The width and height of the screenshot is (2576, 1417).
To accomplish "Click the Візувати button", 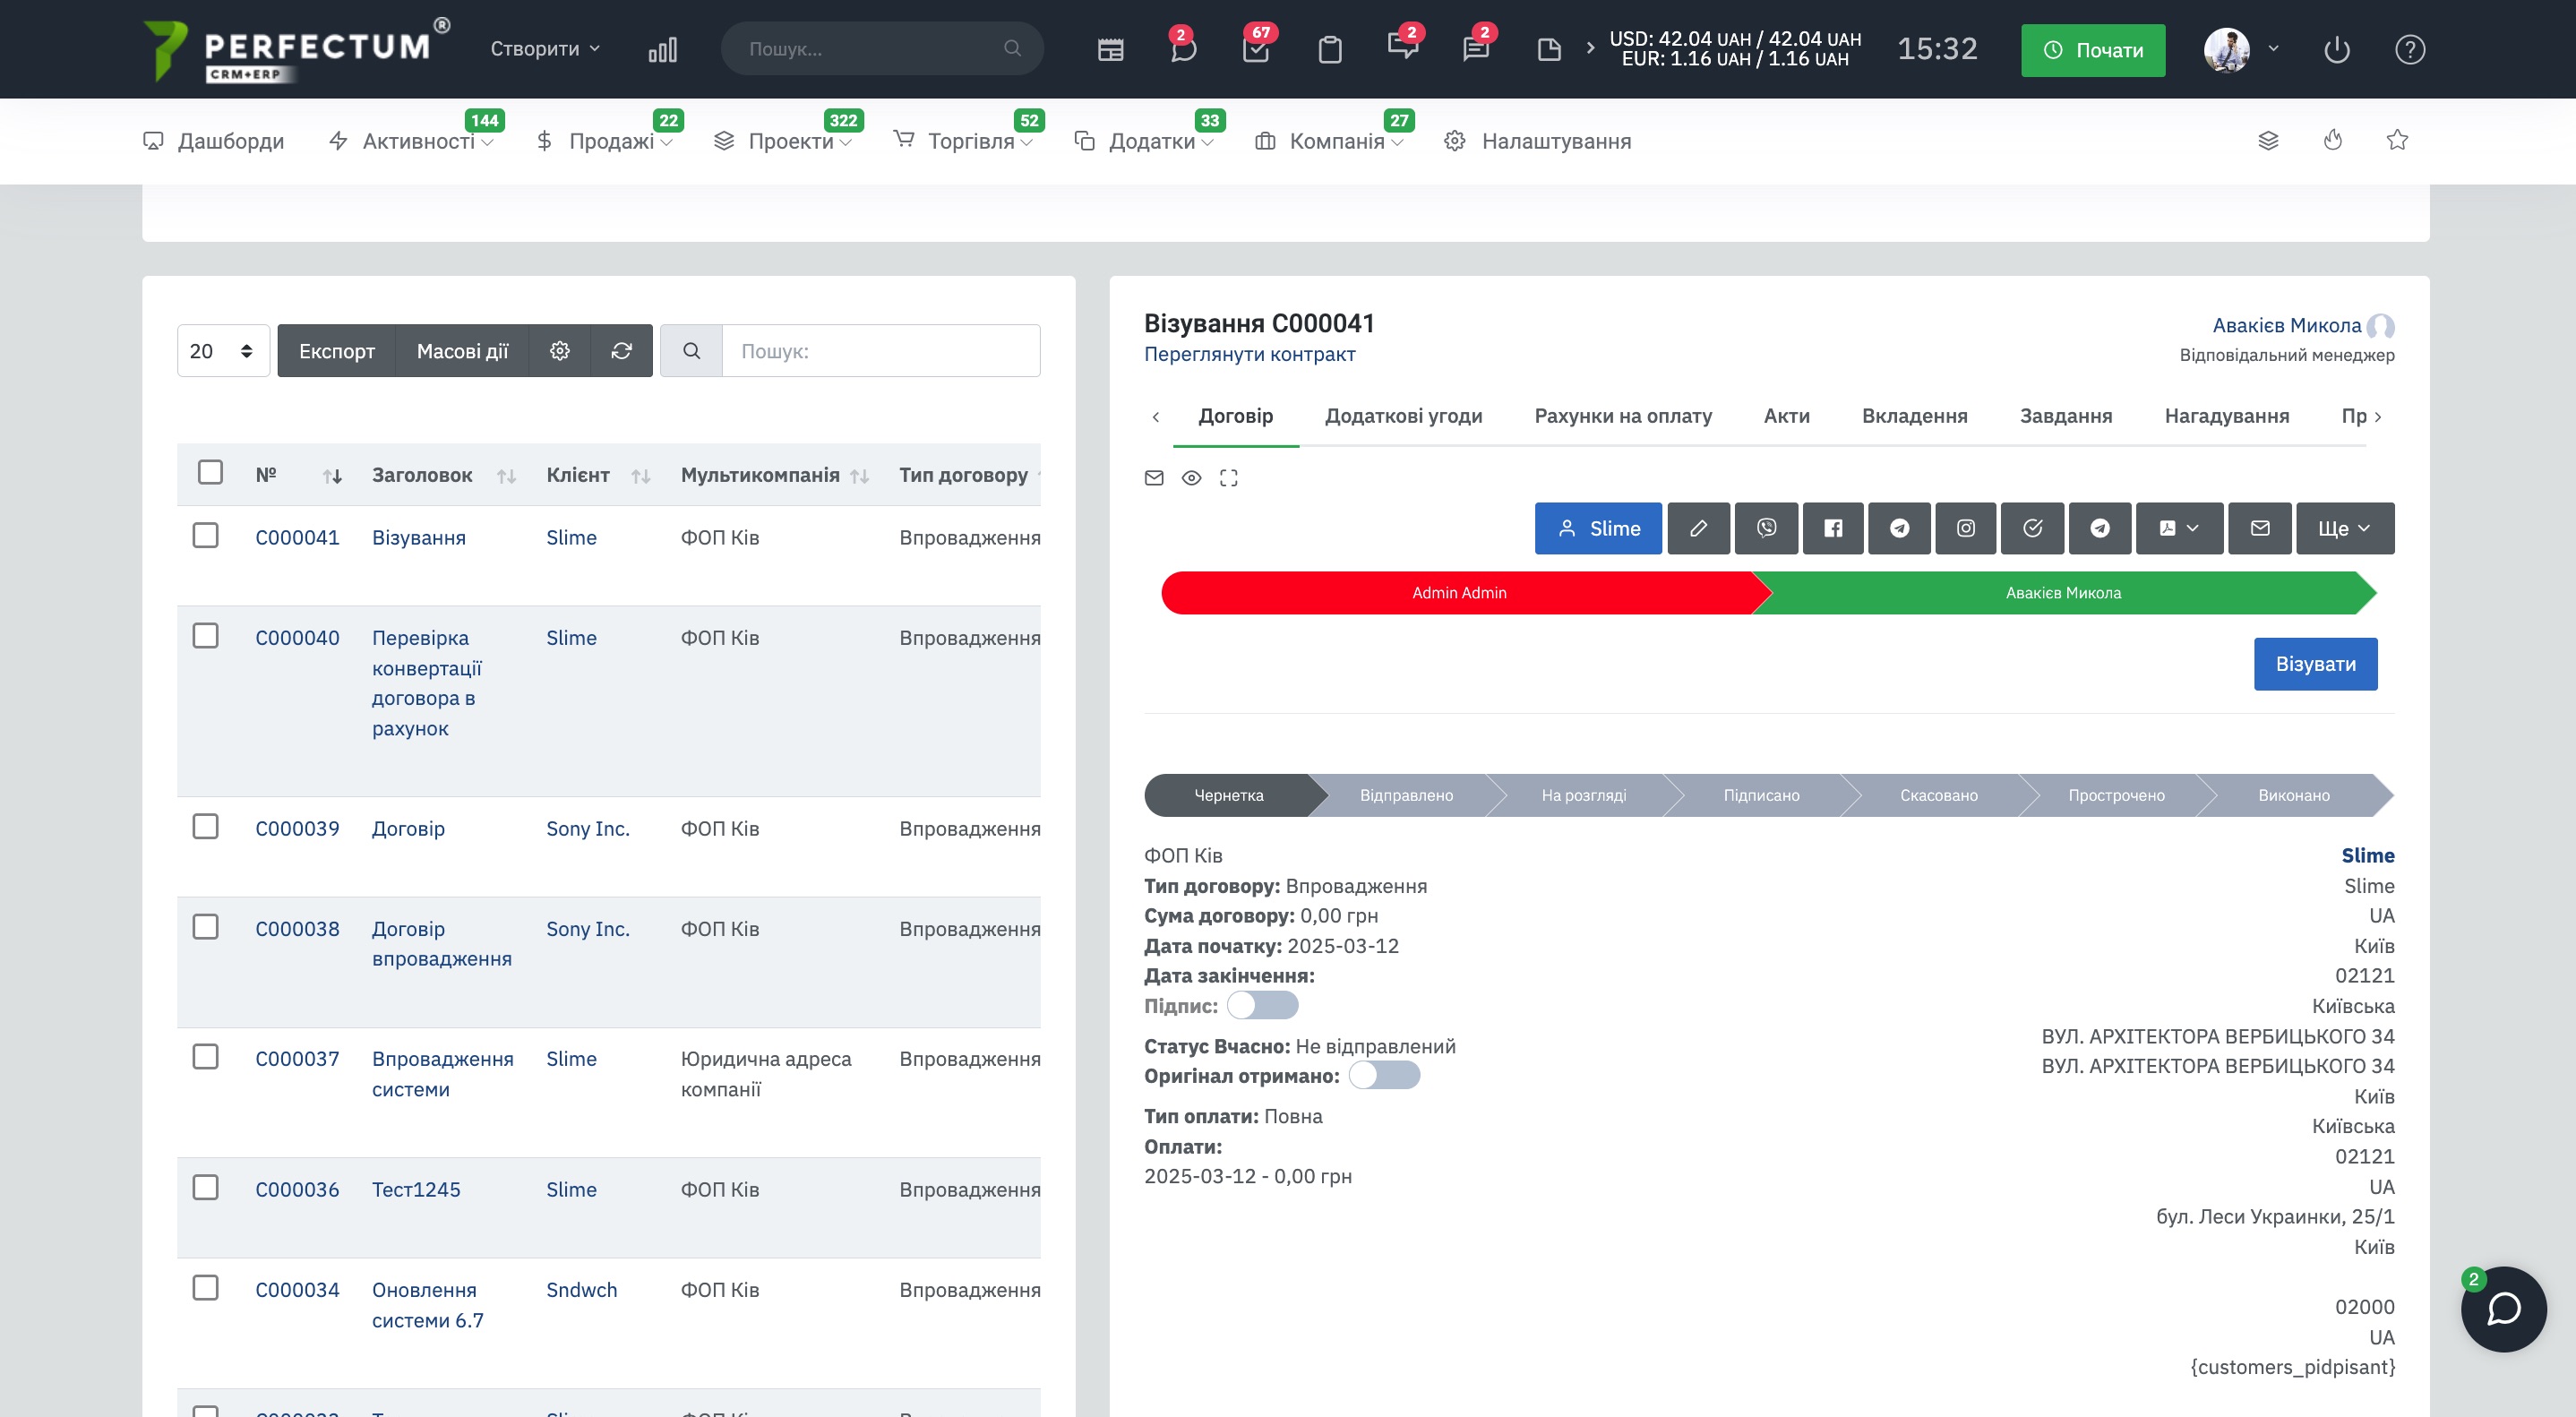I will 2314,664.
